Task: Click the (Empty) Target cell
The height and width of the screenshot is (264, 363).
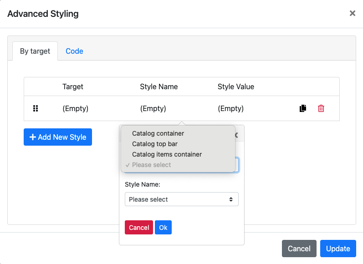Action: 75,108
